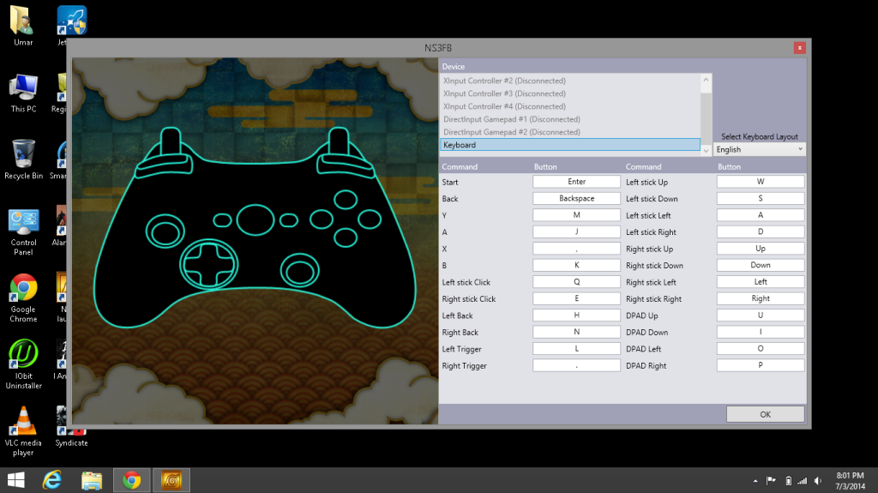878x493 pixels.
Task: Open the keyboard layout English dropdown
Action: (760, 149)
